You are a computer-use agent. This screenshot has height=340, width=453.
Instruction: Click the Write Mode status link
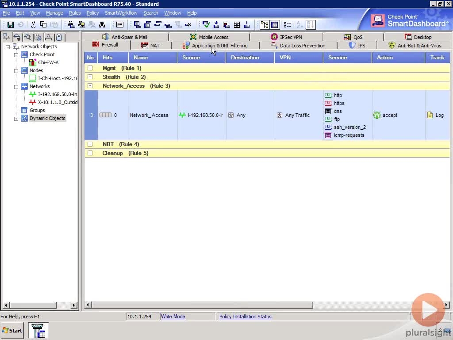coord(173,317)
